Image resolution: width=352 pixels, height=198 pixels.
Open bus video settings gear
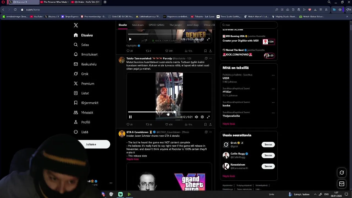pos(202,117)
